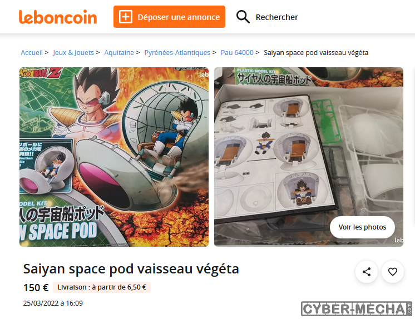Select Pau 64000 breadcrumb link

point(237,53)
